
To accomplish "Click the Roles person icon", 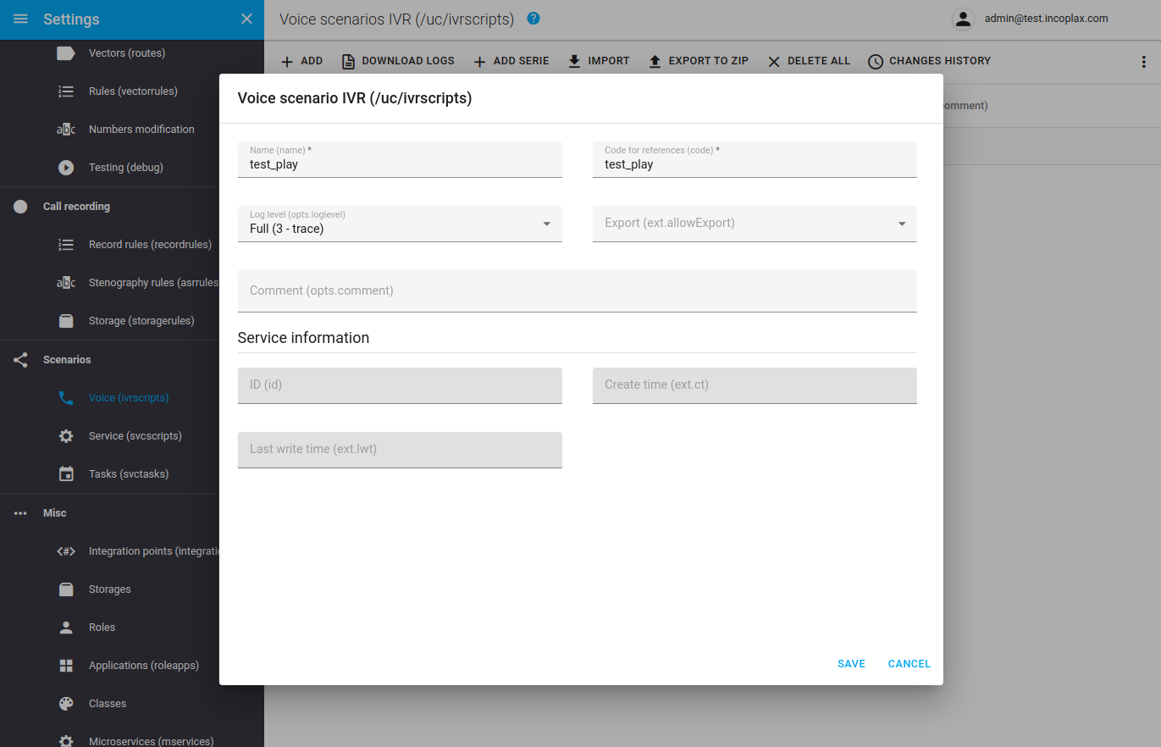I will (x=66, y=628).
